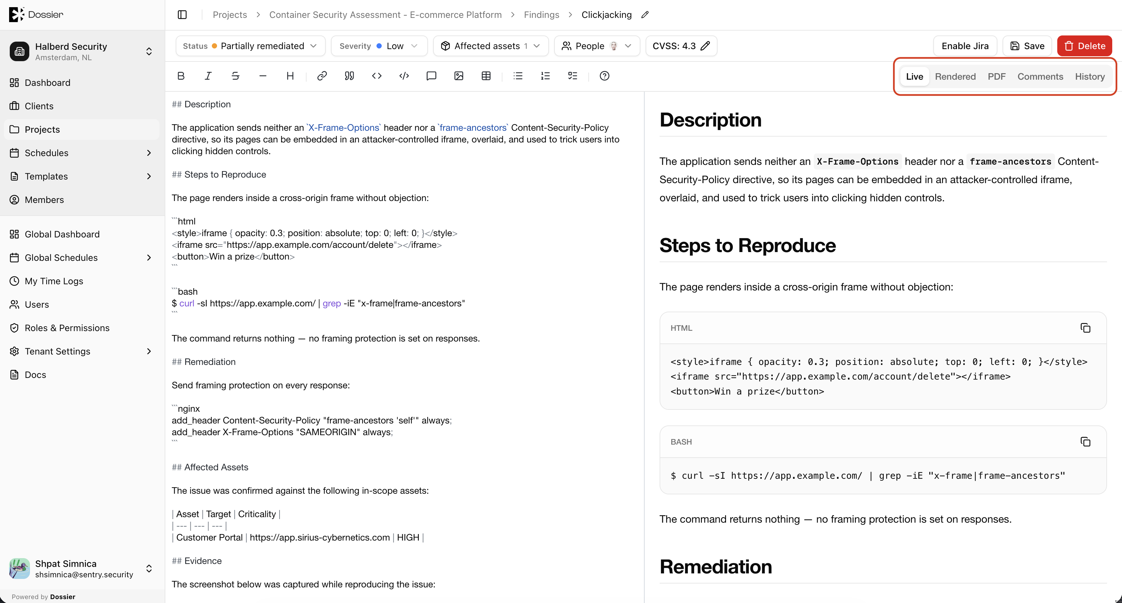Insert a code block
The image size is (1122, 603).
[404, 76]
